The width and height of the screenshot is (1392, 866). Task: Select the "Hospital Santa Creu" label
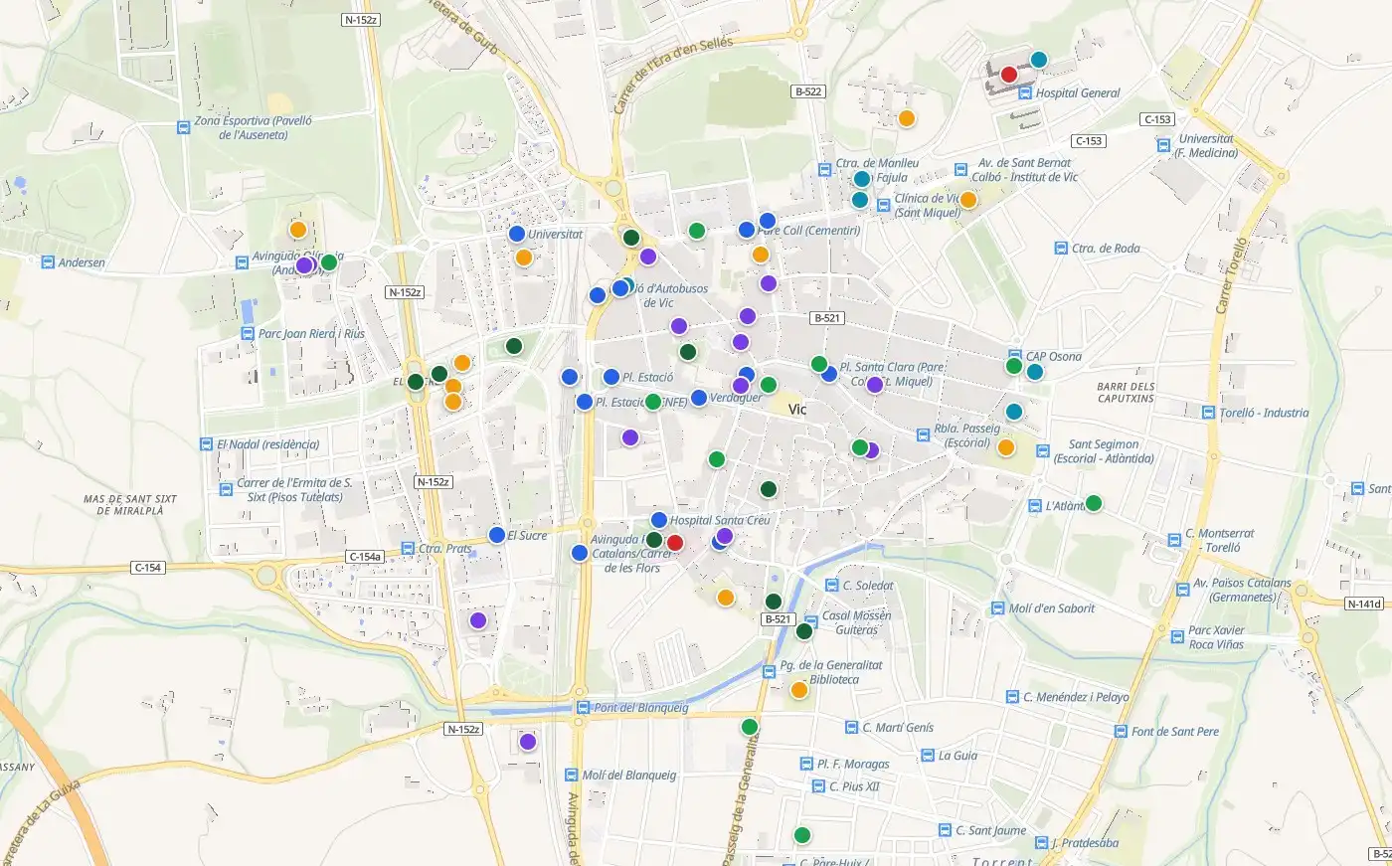click(x=720, y=520)
